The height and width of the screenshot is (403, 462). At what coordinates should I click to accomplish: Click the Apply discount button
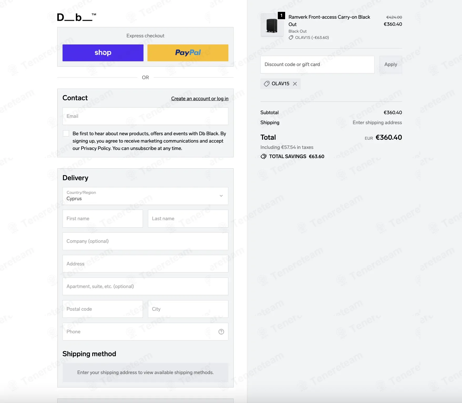pyautogui.click(x=391, y=64)
